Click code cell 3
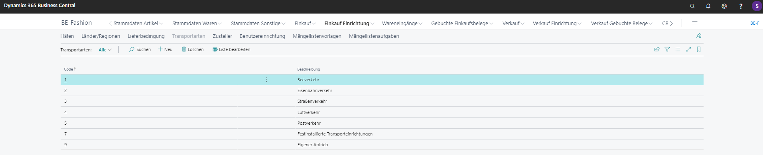The height and width of the screenshot is (155, 763). 65,101
